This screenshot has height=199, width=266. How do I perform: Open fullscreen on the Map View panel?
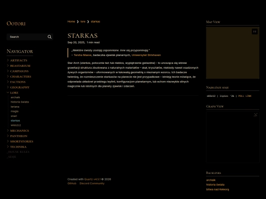[x=255, y=31]
